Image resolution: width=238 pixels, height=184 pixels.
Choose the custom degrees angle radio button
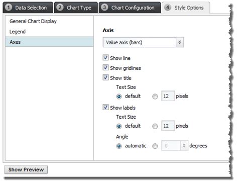[x=155, y=146]
